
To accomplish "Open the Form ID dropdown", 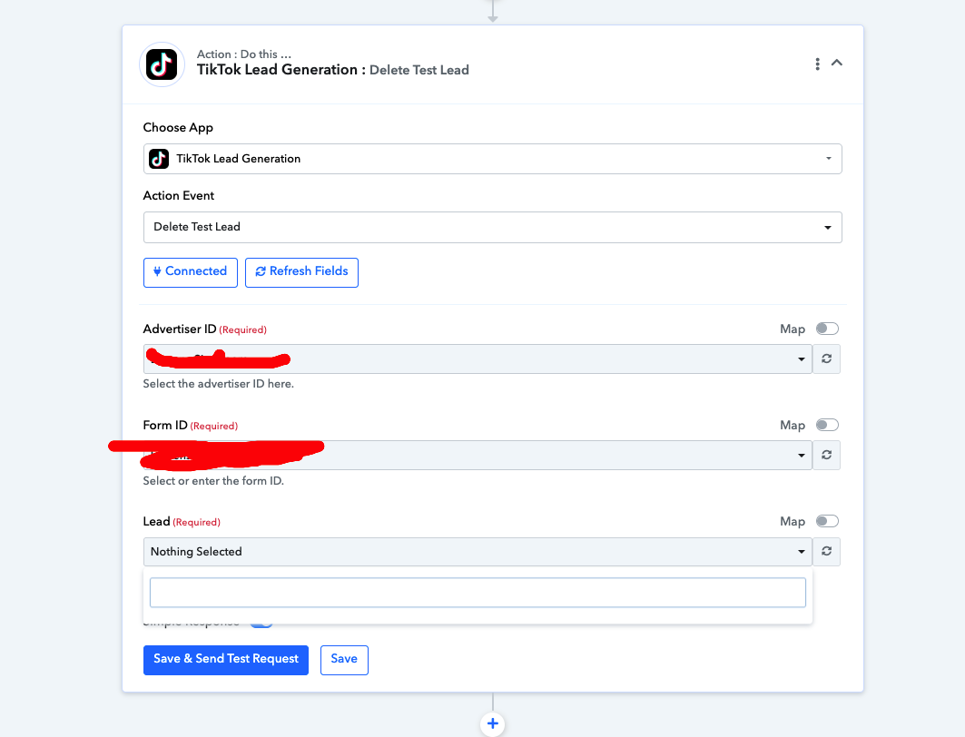I will (x=478, y=456).
